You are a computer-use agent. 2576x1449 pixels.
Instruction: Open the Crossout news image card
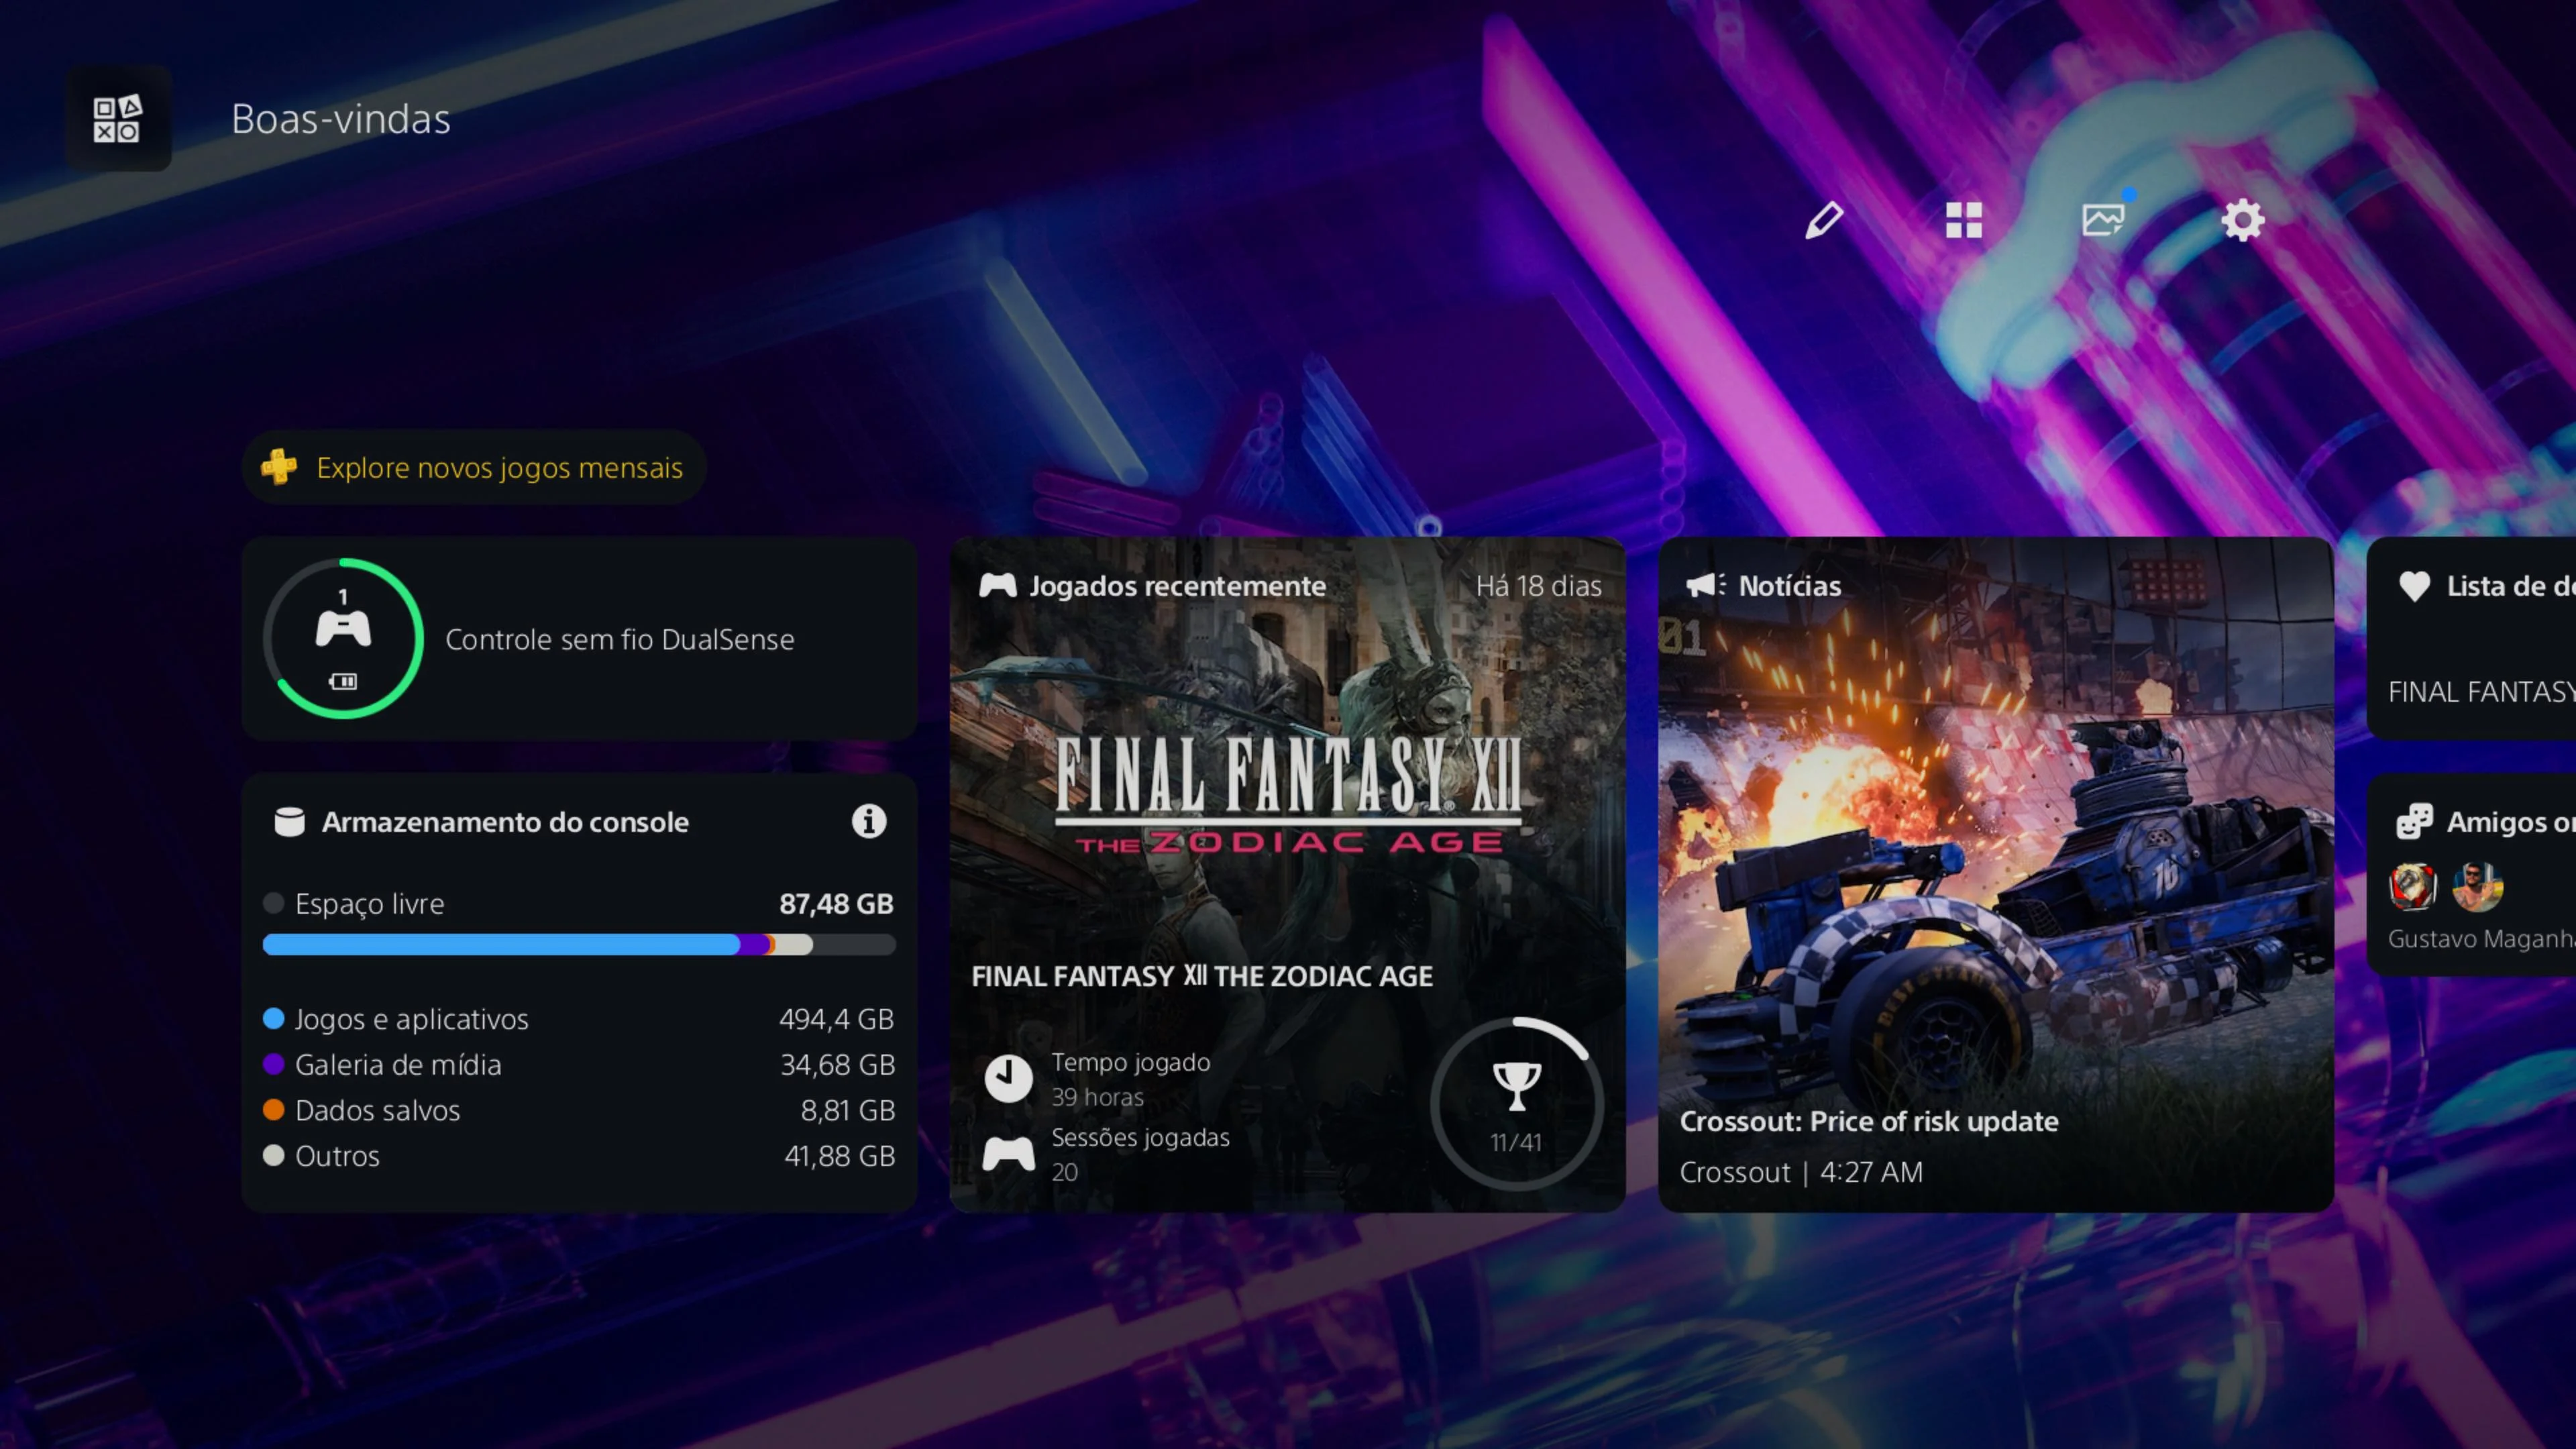[x=1996, y=875]
